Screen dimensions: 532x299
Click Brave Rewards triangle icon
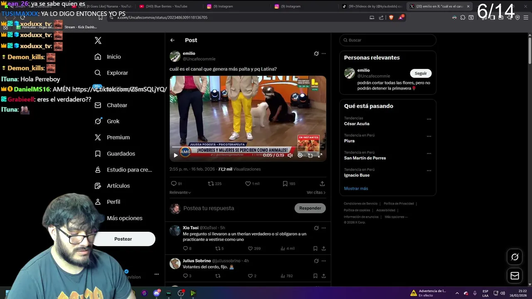pos(401,17)
